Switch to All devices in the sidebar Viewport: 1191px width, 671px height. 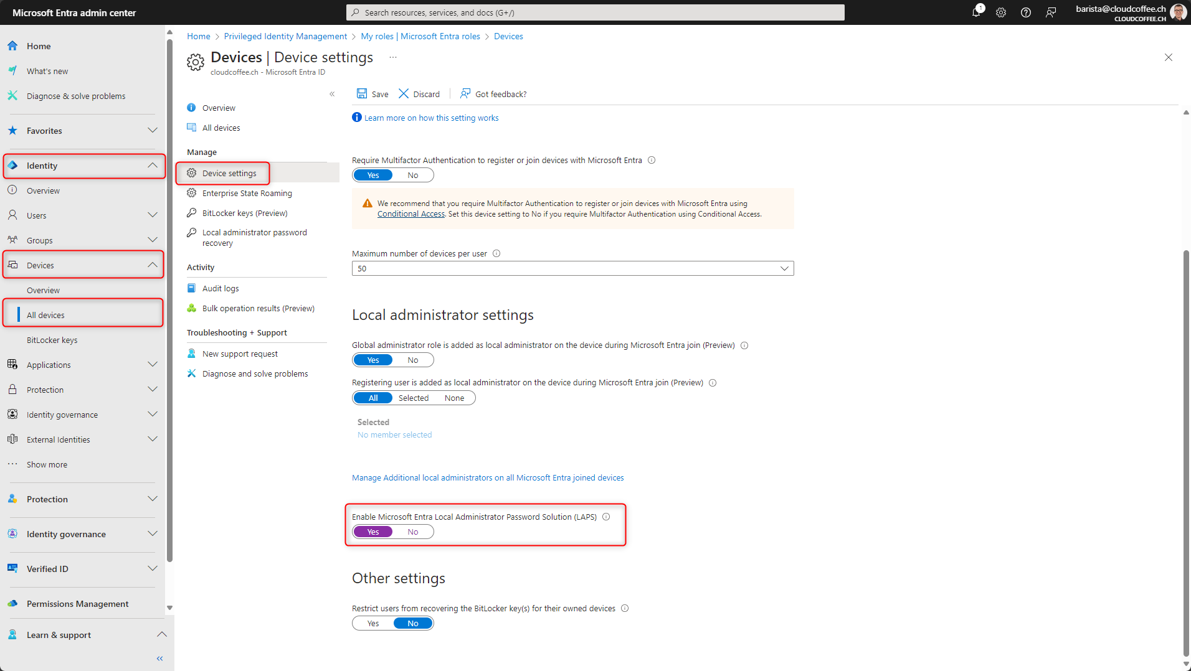[45, 315]
